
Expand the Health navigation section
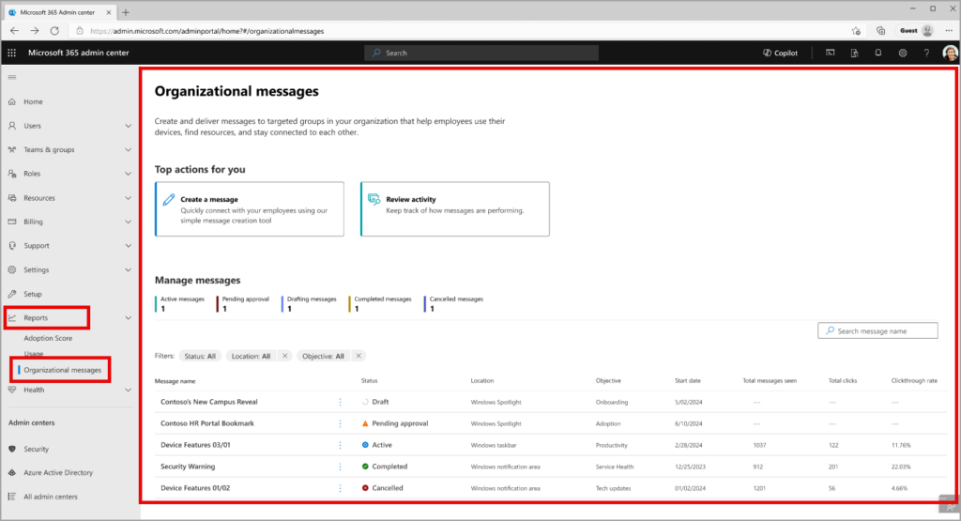(x=128, y=390)
